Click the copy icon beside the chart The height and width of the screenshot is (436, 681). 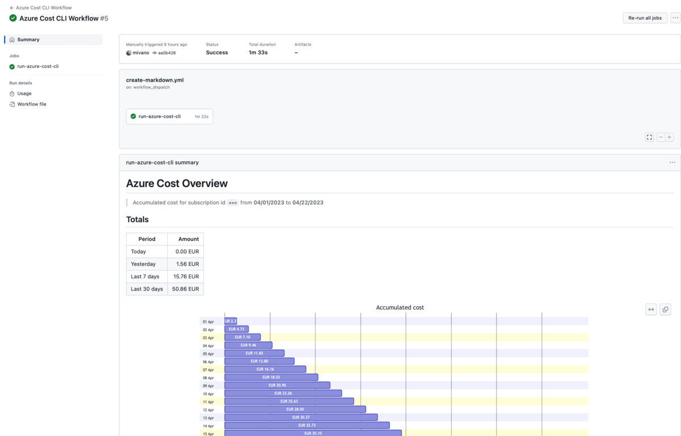tap(666, 310)
